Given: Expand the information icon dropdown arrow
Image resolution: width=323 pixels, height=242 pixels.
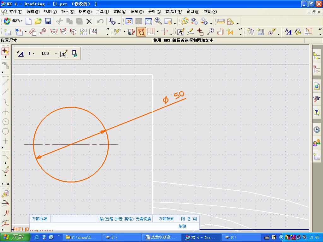Looking at the screenshot, I should click(x=119, y=23).
